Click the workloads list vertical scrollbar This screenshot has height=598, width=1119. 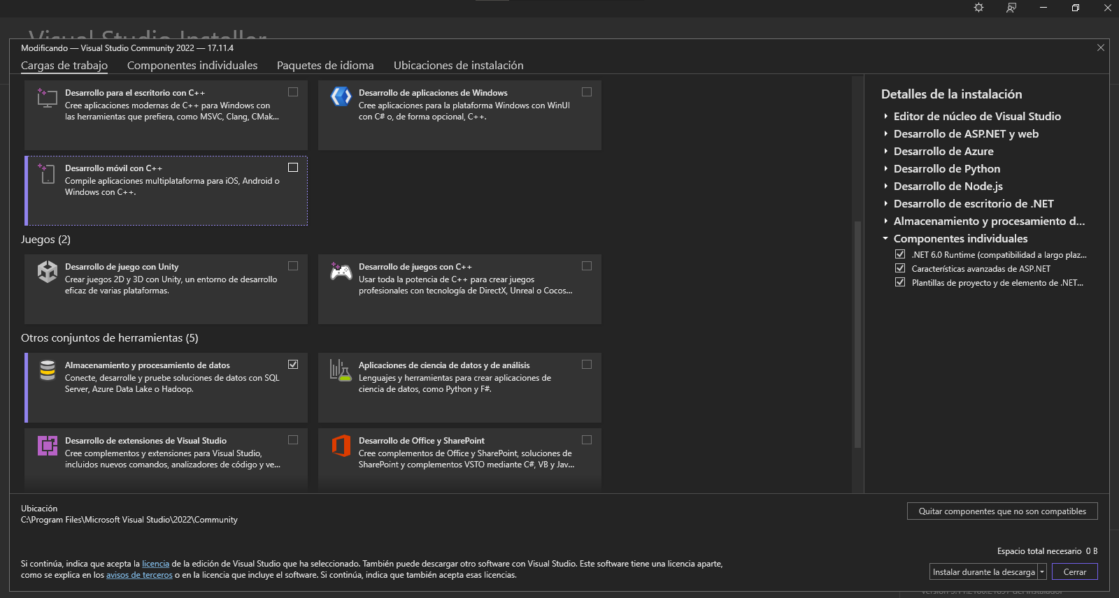click(x=857, y=334)
